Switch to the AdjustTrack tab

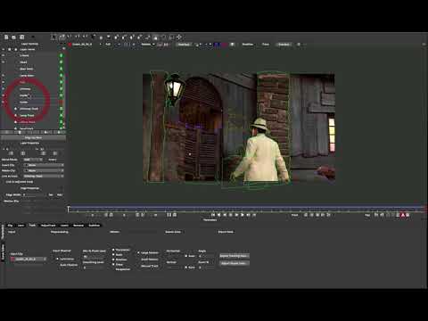[48, 226]
